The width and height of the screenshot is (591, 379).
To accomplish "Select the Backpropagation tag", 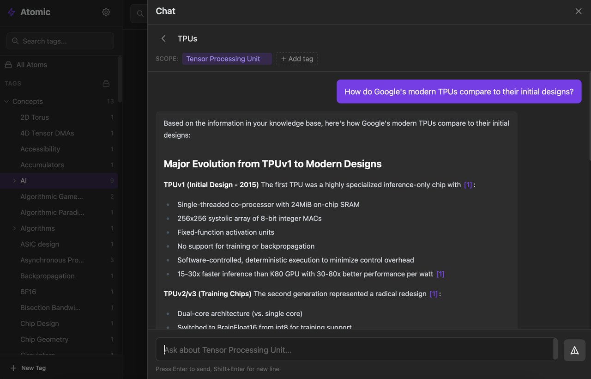I will click(47, 276).
